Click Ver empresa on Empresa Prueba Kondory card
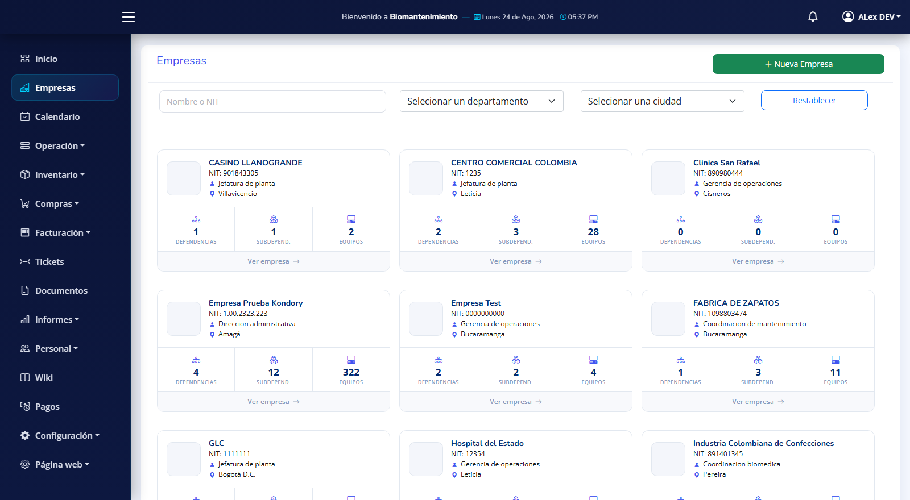The width and height of the screenshot is (910, 500). [x=274, y=402]
